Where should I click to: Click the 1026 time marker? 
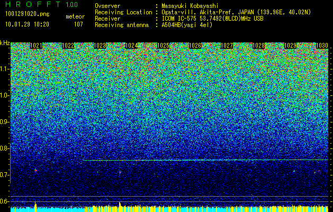click(195, 46)
